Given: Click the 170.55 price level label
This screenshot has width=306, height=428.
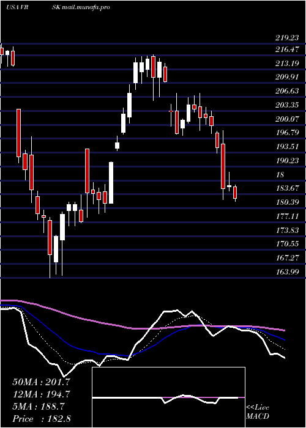Looking at the screenshot, I should coord(287,244).
